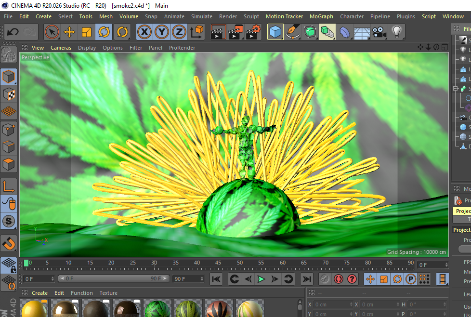Enable Model mode cube icon
Image resolution: width=471 pixels, height=317 pixels.
(8, 76)
